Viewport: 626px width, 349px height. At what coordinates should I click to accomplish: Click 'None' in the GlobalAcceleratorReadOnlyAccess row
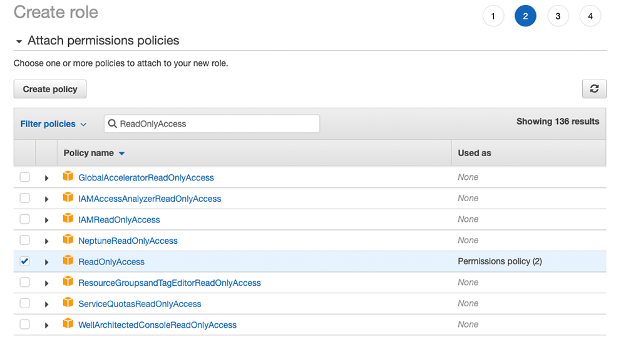(x=468, y=177)
